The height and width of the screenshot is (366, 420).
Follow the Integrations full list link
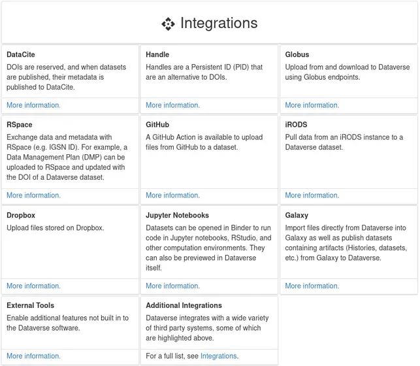click(219, 356)
